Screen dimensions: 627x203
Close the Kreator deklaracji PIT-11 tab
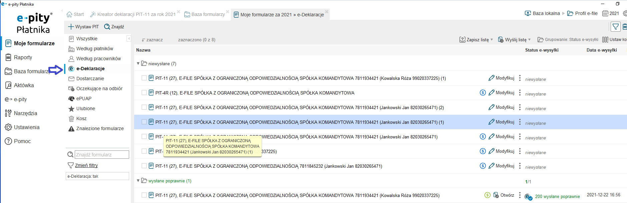(x=179, y=12)
